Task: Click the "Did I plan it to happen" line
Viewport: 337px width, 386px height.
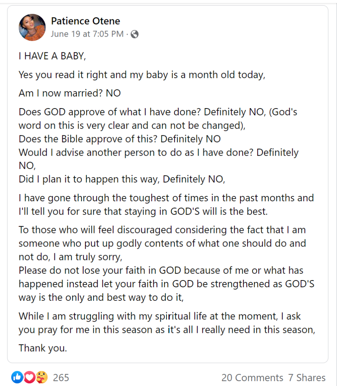Action: tap(122, 179)
